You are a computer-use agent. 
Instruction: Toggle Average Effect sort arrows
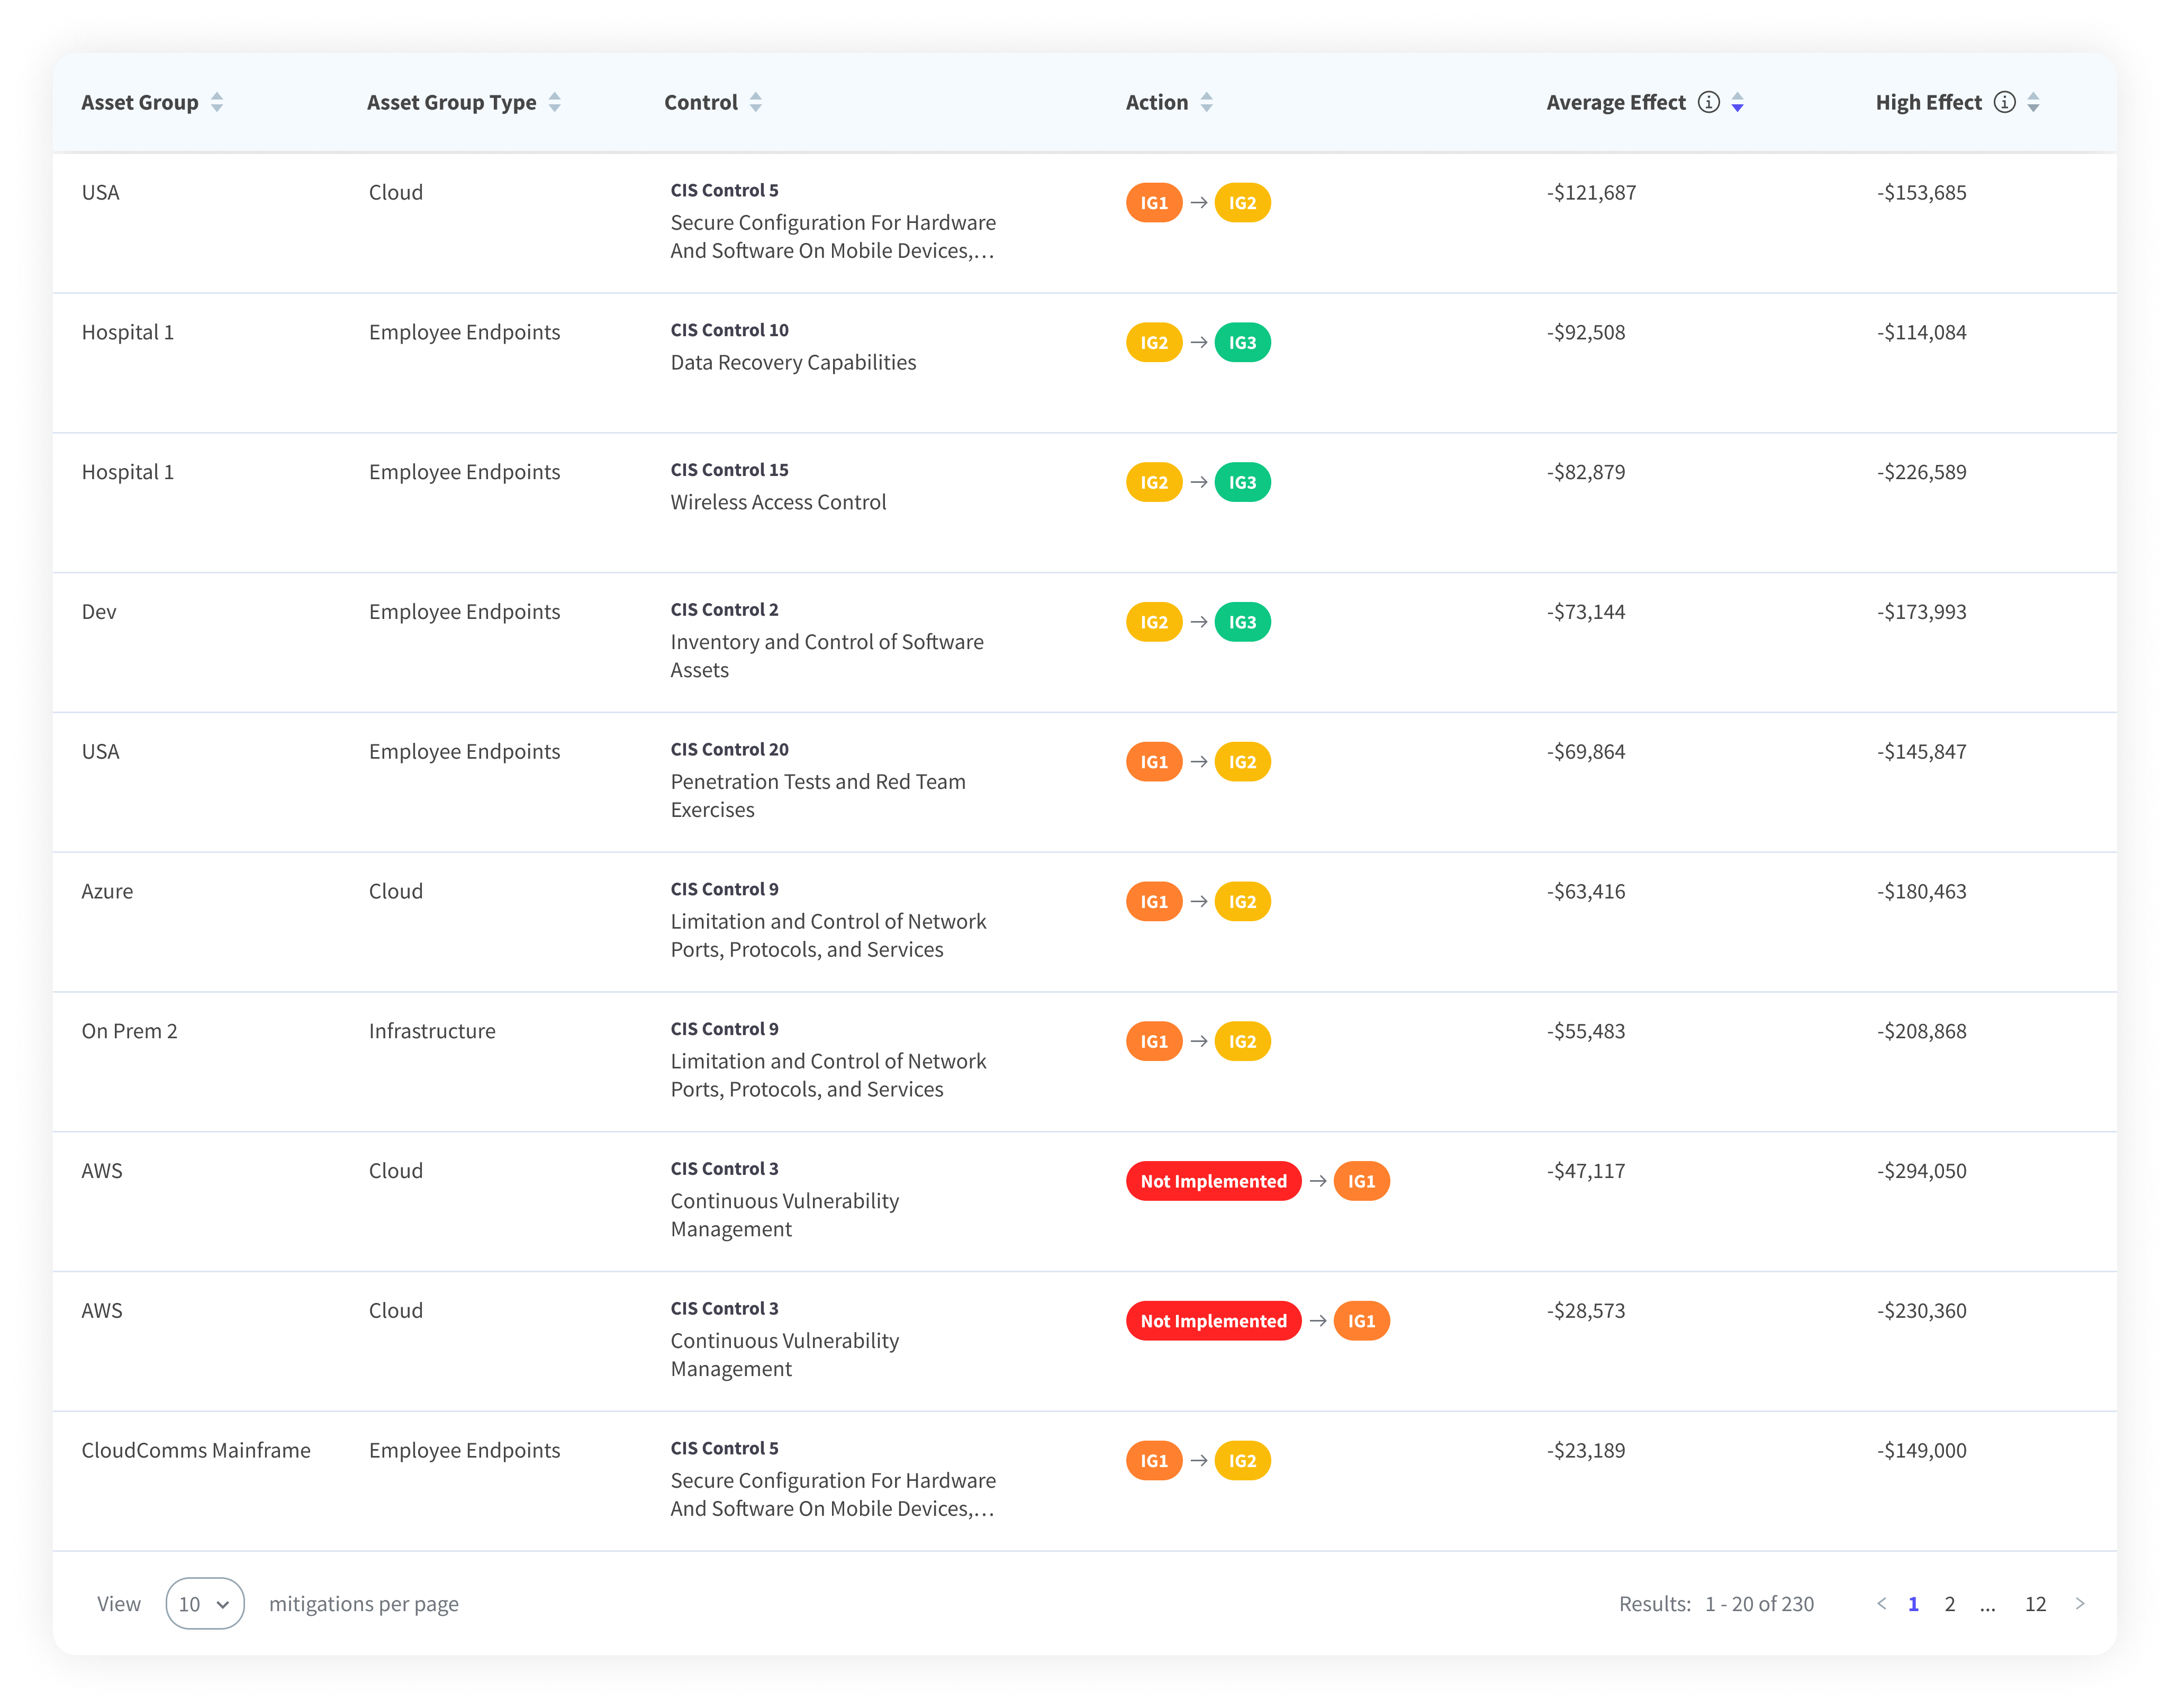pos(1737,102)
